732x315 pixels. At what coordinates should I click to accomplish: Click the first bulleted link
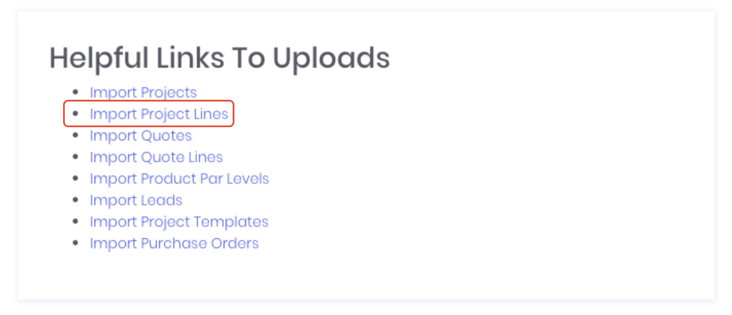coord(143,92)
